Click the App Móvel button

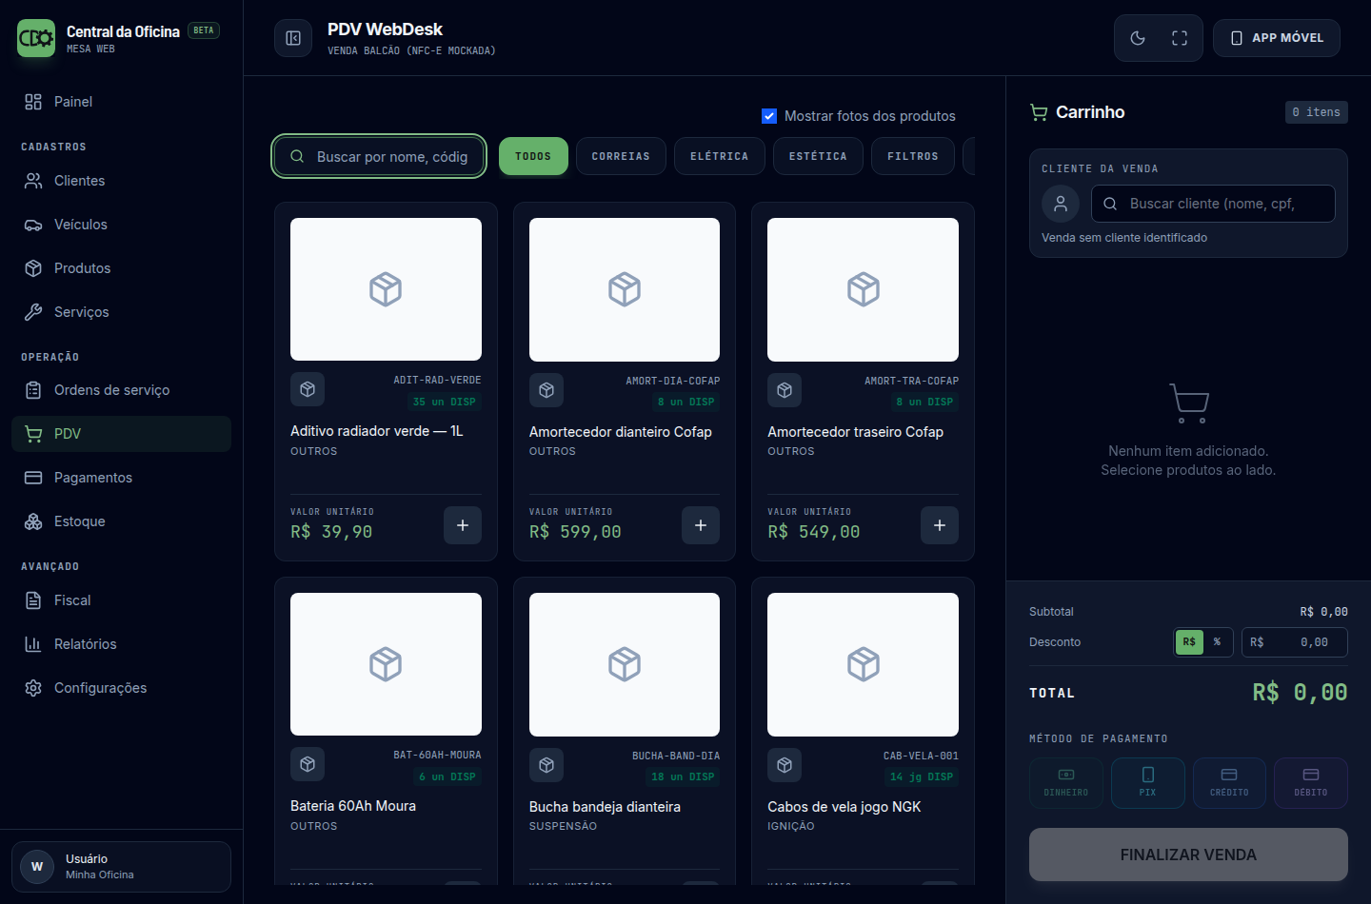(1277, 38)
